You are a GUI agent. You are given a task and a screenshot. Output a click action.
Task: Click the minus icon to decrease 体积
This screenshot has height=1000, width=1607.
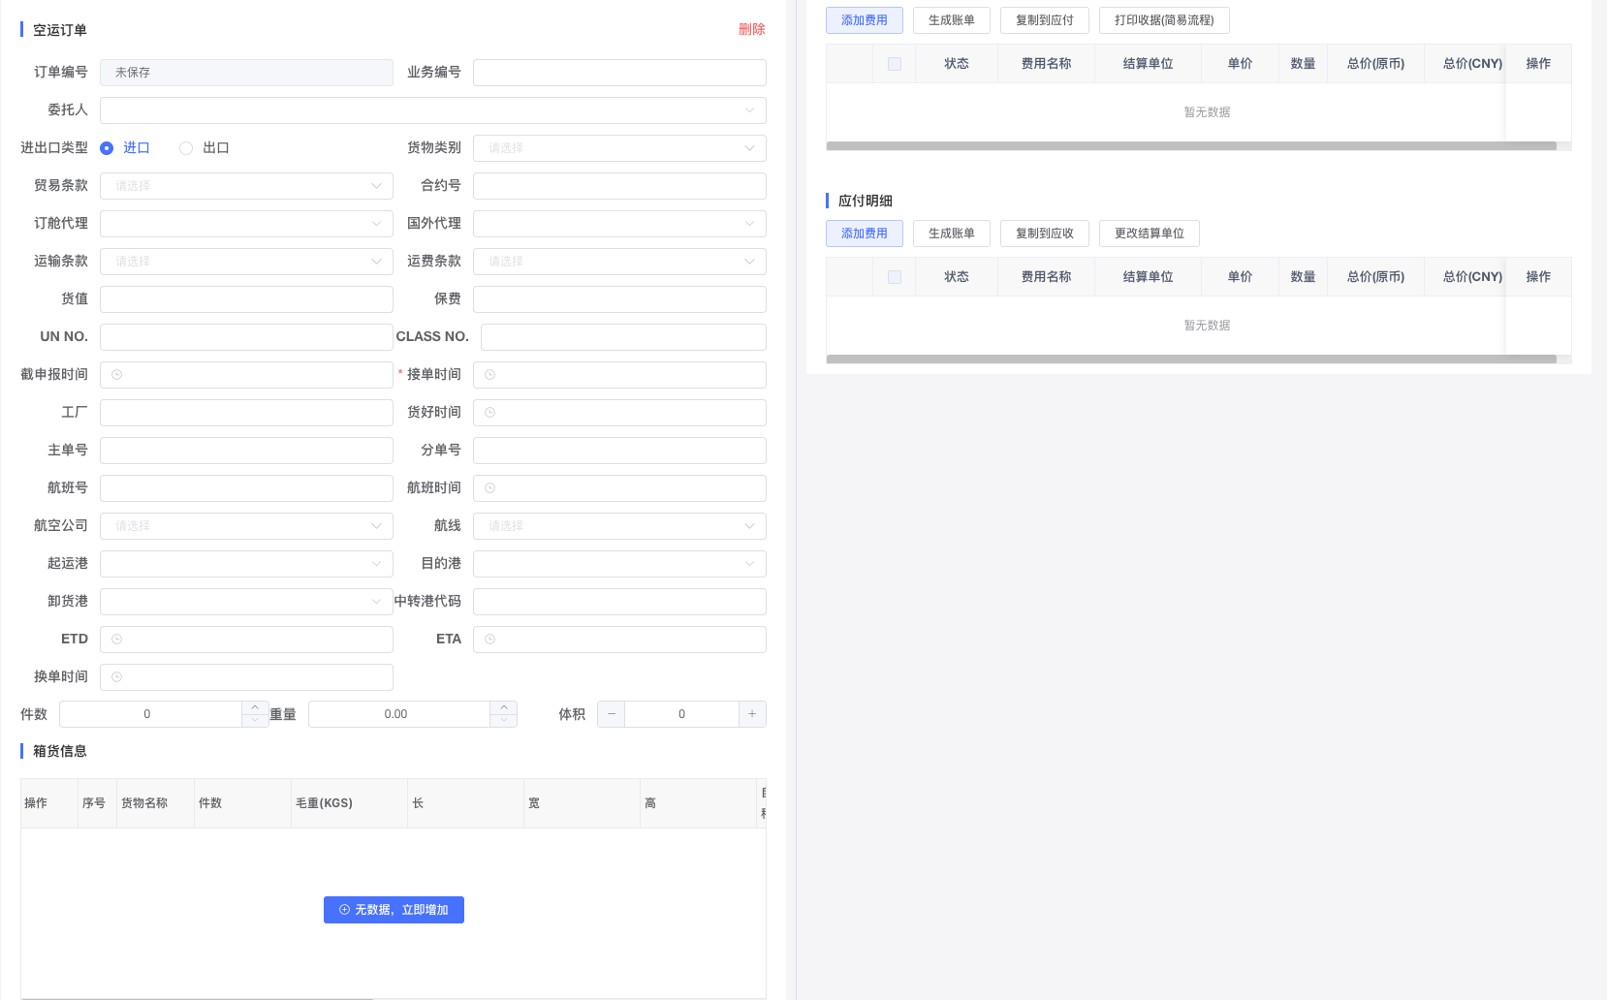tap(612, 714)
